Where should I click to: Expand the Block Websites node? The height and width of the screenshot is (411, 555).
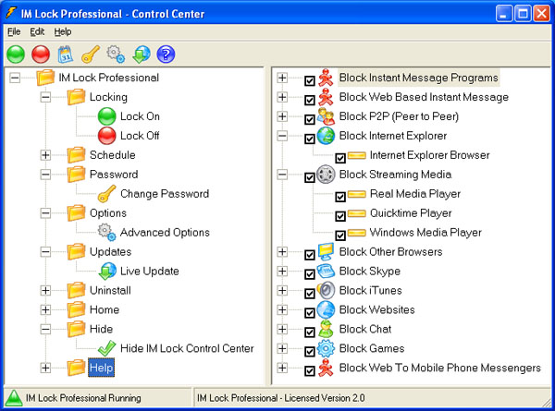coord(282,309)
